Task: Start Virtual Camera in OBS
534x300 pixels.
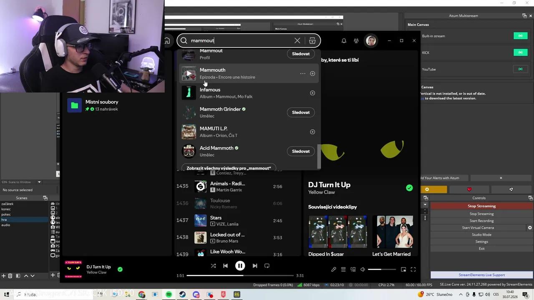Action: [x=478, y=228]
